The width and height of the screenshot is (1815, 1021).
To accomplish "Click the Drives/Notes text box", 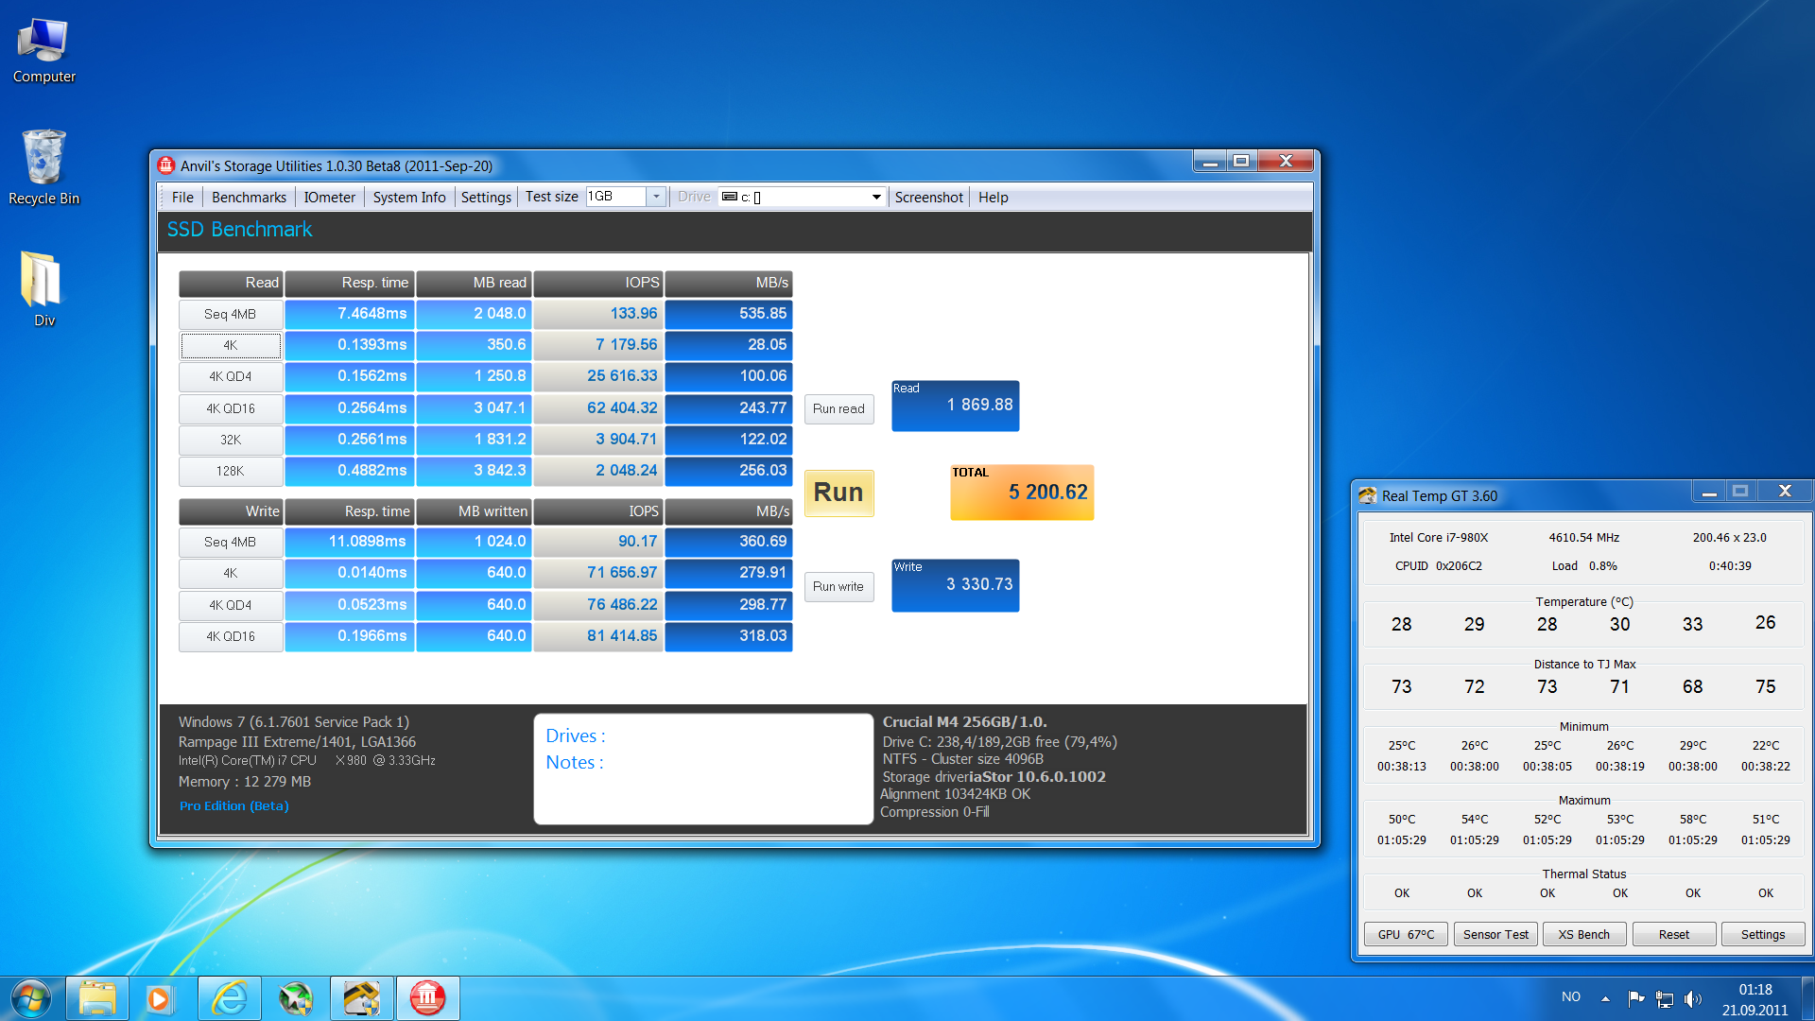I will (x=703, y=769).
